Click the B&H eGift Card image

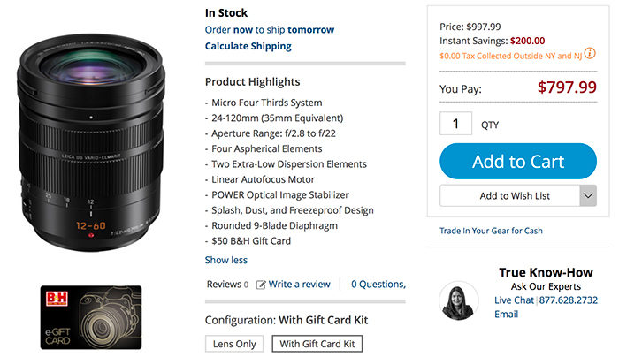point(92,318)
